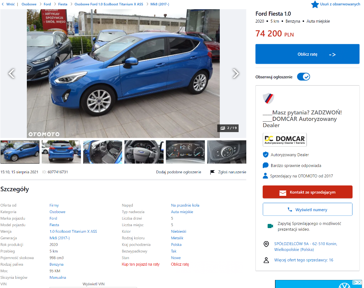The image size is (364, 288).
Task: Click Firmy value link in details
Action: pyautogui.click(x=54, y=205)
